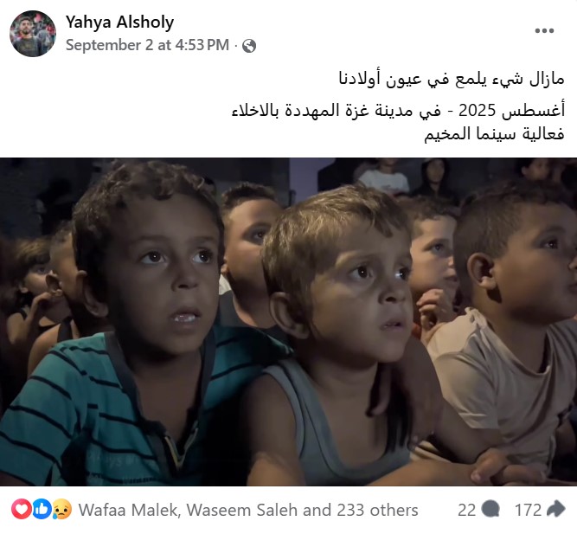View the 172 shares count
Image resolution: width=577 pixels, height=534 pixels.
(528, 511)
